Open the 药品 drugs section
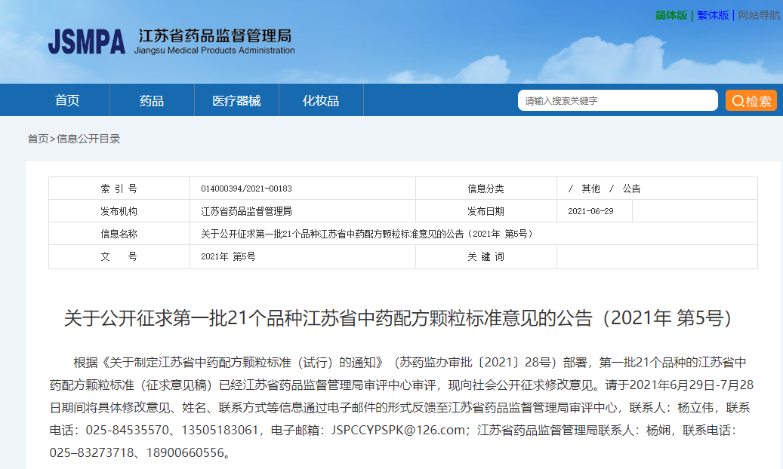Image resolution: width=783 pixels, height=469 pixels. pos(152,100)
